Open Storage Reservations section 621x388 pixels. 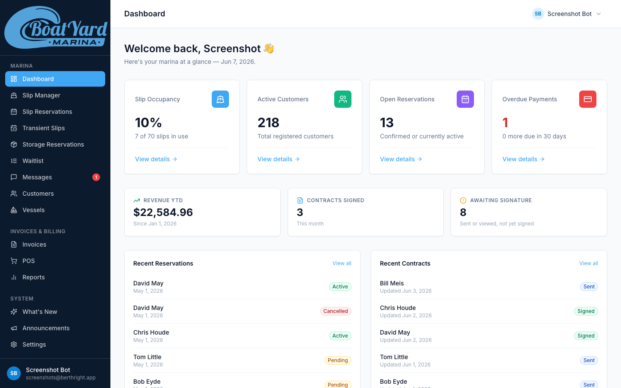55,144
